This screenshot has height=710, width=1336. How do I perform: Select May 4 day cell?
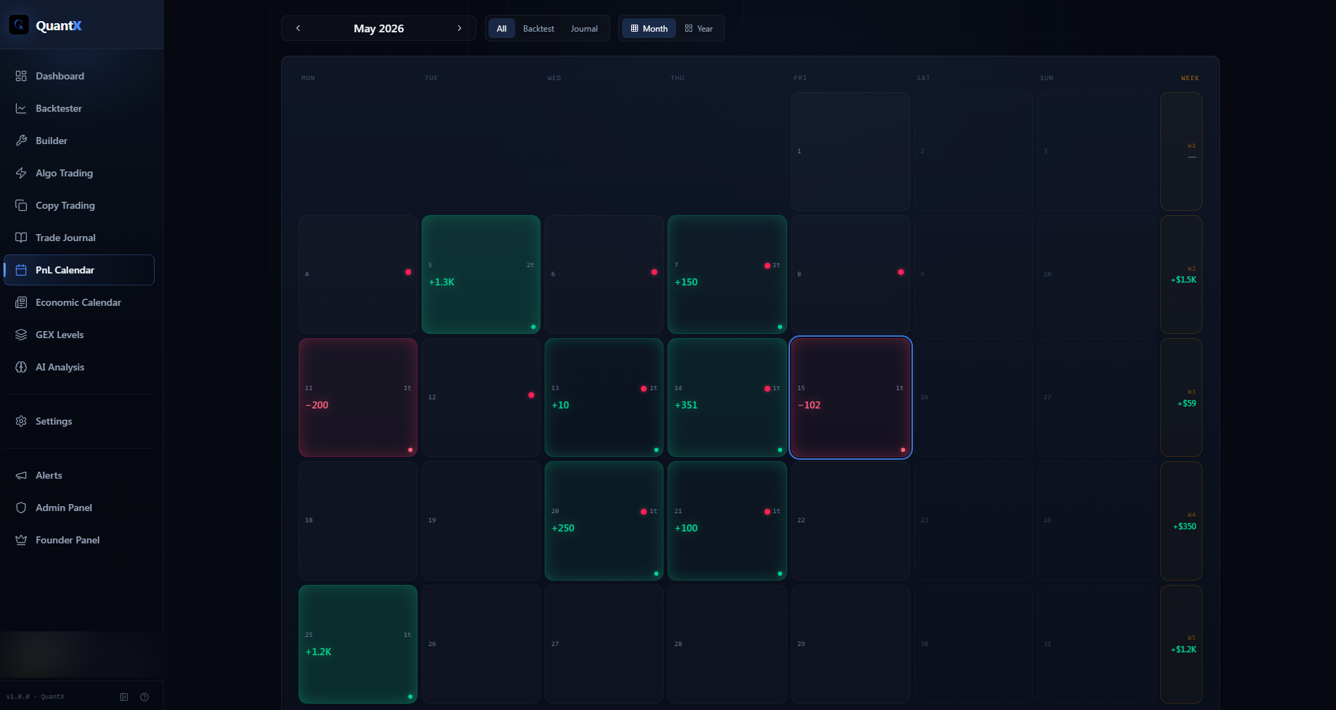click(358, 274)
